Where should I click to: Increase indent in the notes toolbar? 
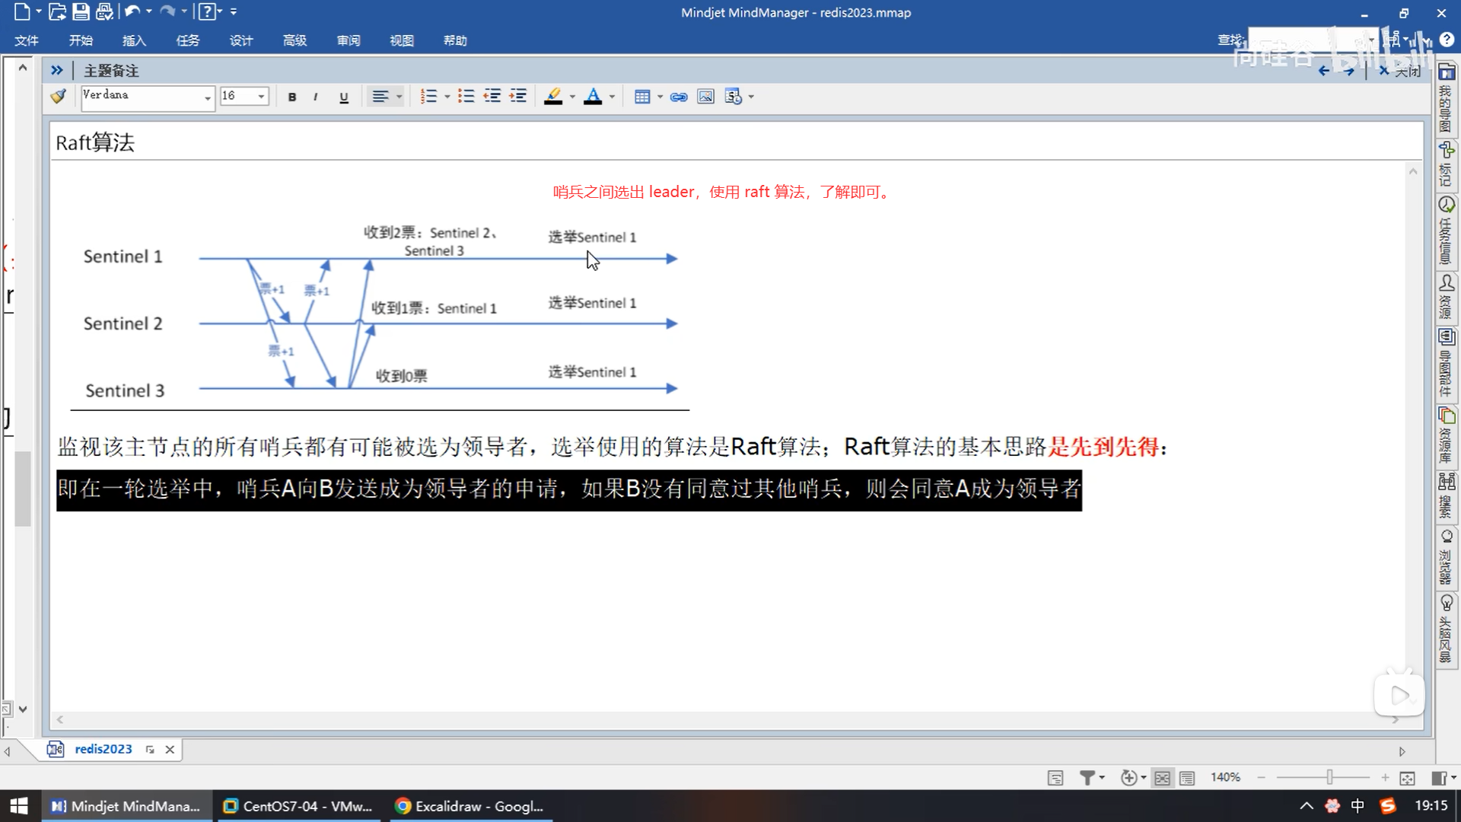coord(518,97)
